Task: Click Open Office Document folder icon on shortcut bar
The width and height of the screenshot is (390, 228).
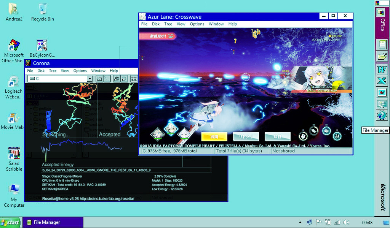Action: (382, 57)
